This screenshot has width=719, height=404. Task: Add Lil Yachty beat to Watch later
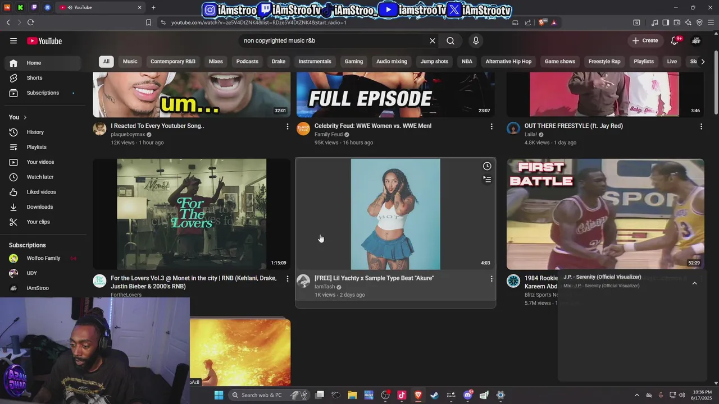click(x=487, y=166)
